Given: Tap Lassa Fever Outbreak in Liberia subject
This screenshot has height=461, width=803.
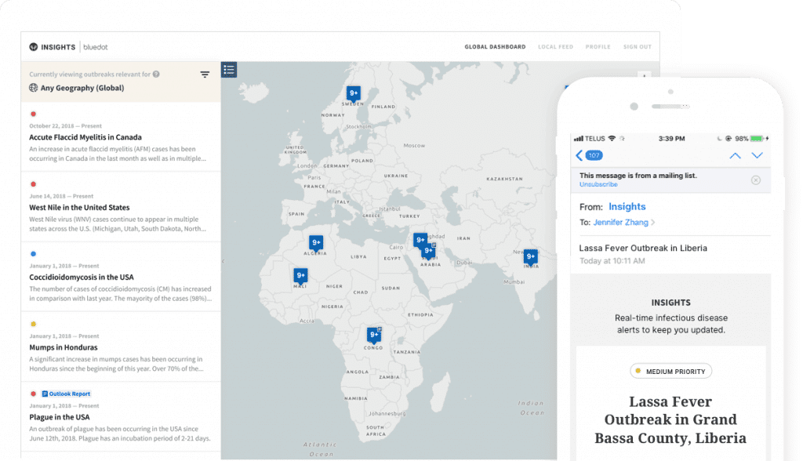Looking at the screenshot, I should (x=643, y=248).
